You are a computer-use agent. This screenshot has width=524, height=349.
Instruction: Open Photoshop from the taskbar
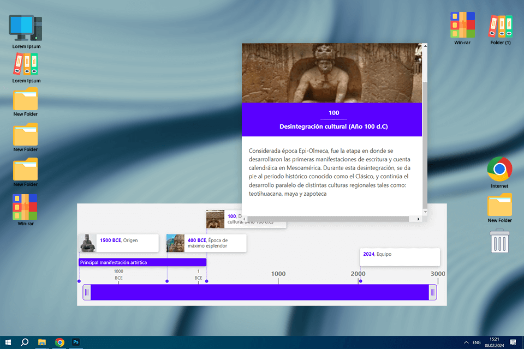tap(76, 342)
